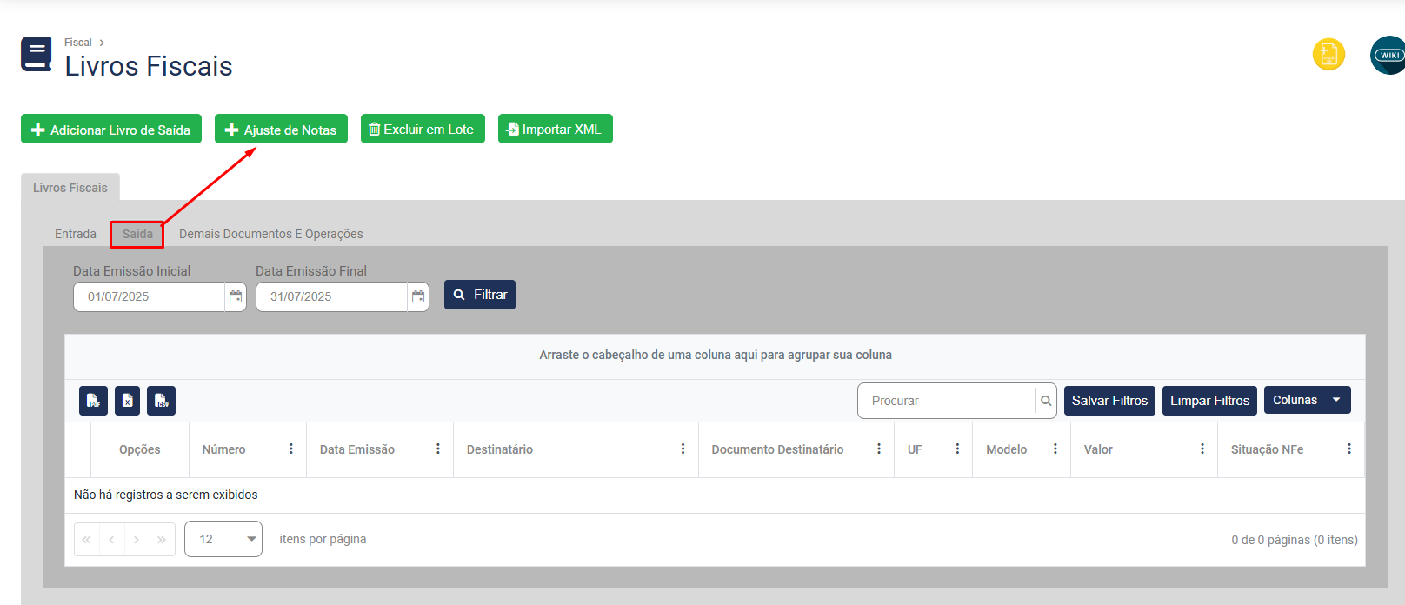The height and width of the screenshot is (605, 1405).
Task: Export the table to CSV
Action: pos(161,401)
